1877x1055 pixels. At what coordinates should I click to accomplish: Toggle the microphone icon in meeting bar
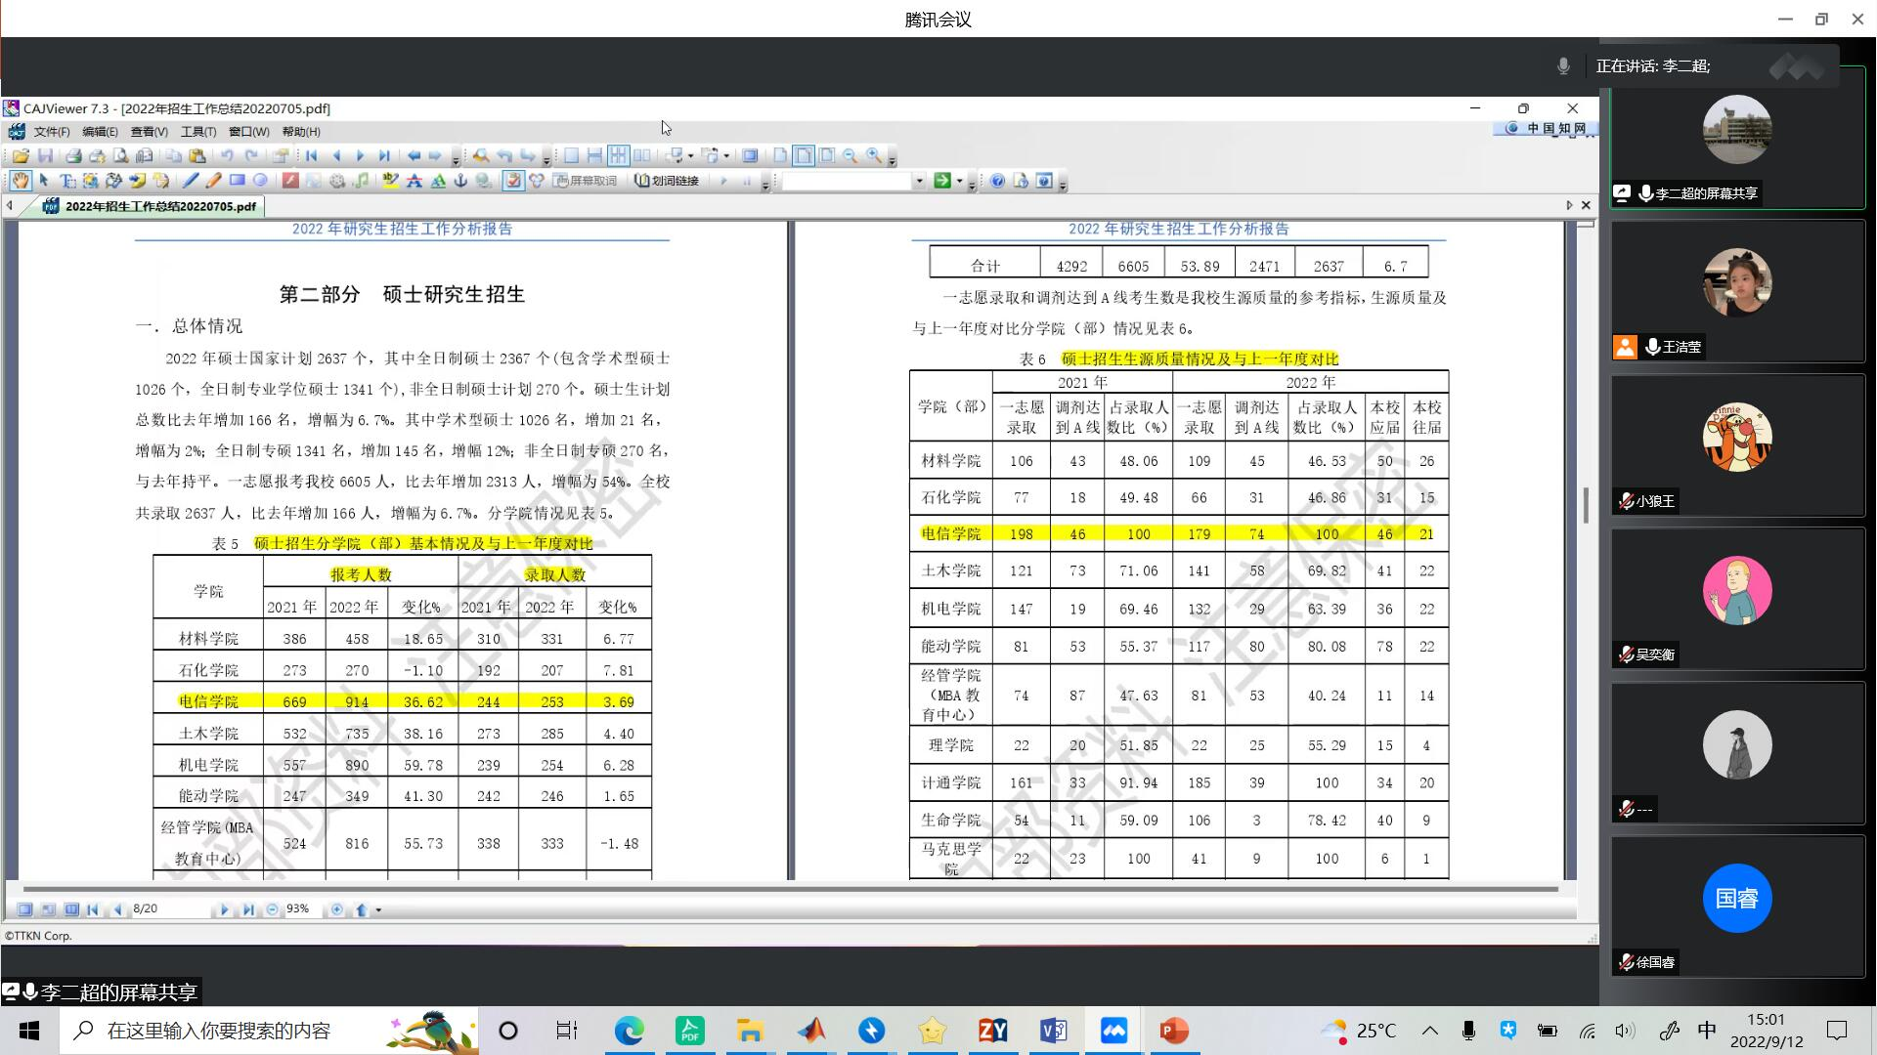coord(1563,66)
